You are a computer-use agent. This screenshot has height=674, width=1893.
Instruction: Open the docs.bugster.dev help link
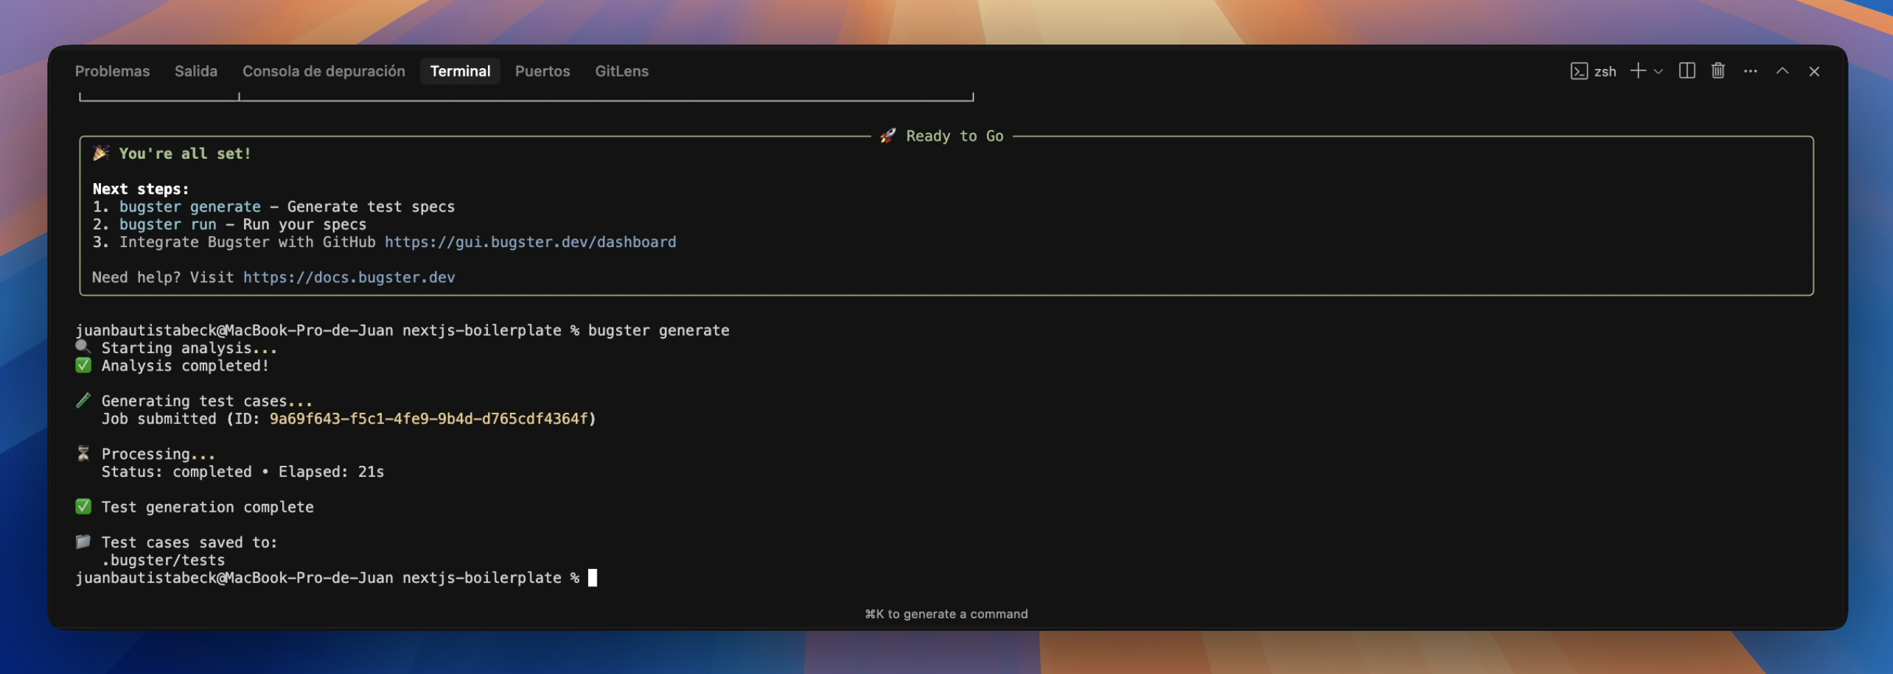click(348, 278)
